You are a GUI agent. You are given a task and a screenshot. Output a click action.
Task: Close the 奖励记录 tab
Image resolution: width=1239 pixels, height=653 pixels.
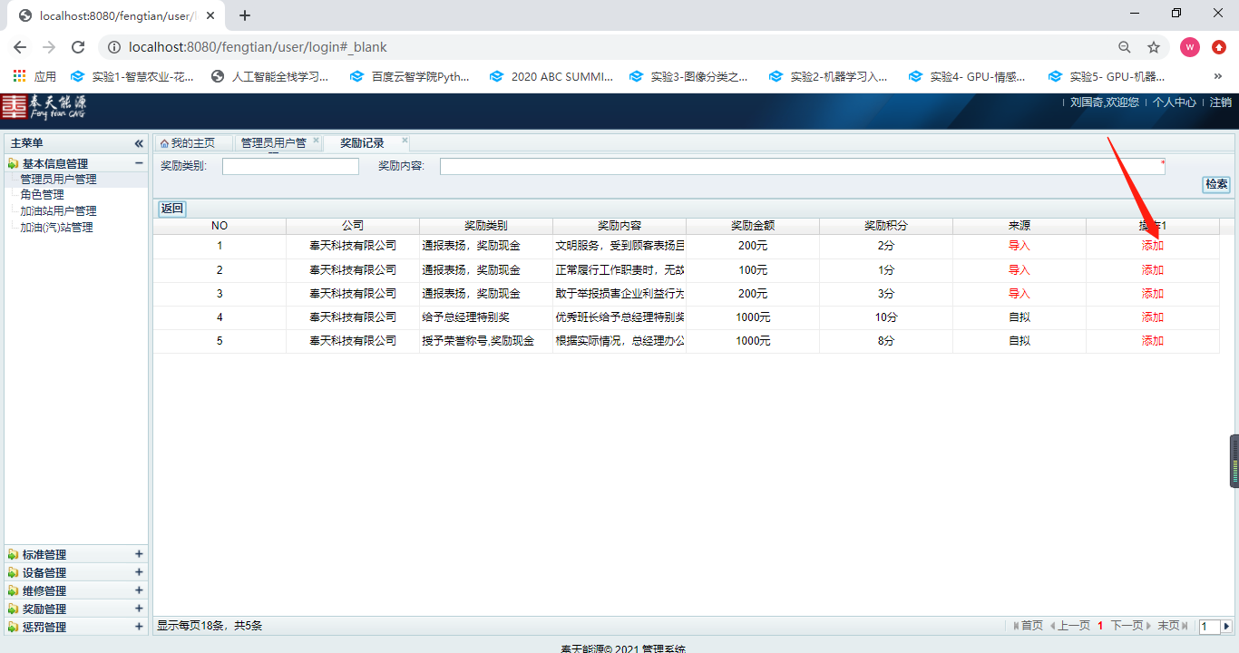coord(405,141)
